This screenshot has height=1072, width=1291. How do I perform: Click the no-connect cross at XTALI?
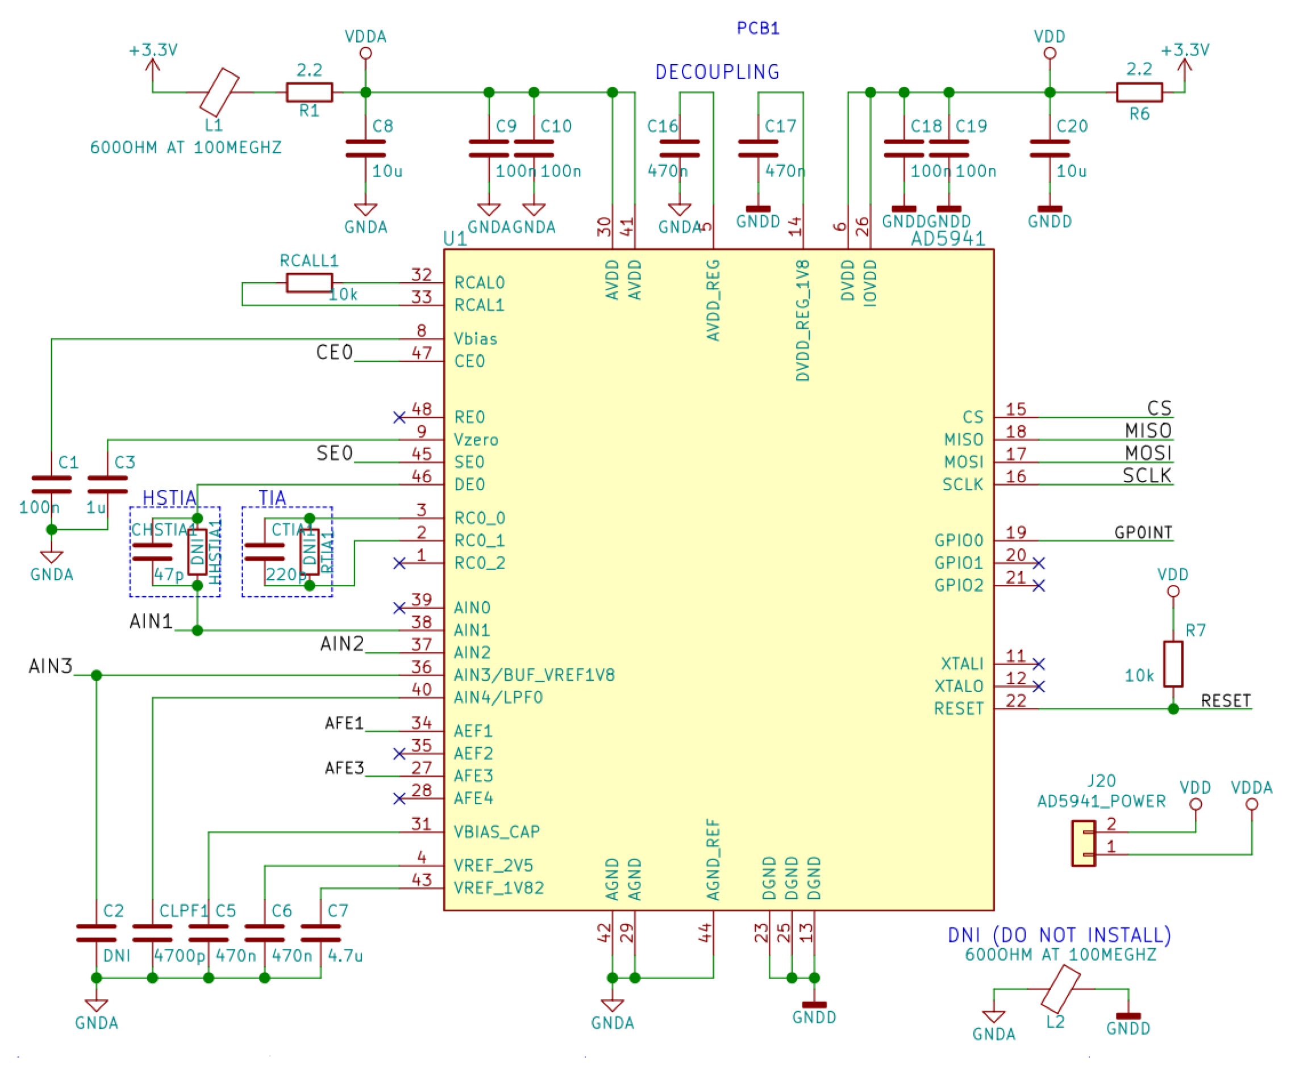pyautogui.click(x=1038, y=664)
